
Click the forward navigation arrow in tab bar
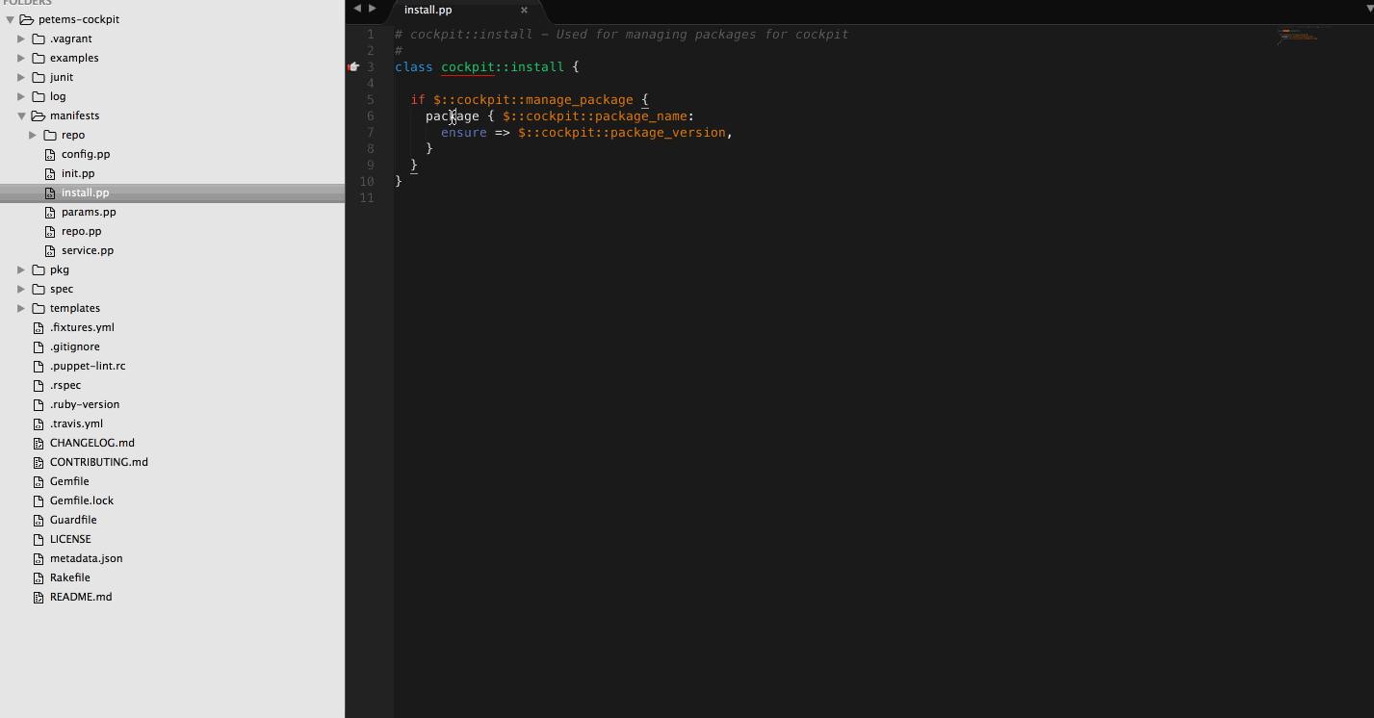point(373,9)
